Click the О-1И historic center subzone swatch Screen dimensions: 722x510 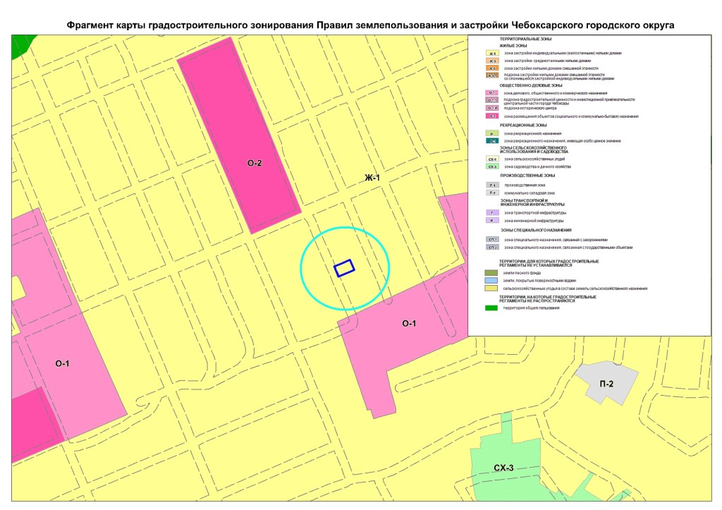(493, 108)
